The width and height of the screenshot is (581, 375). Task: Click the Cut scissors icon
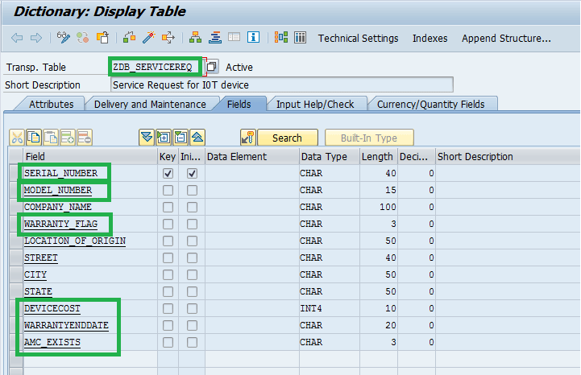coord(16,138)
